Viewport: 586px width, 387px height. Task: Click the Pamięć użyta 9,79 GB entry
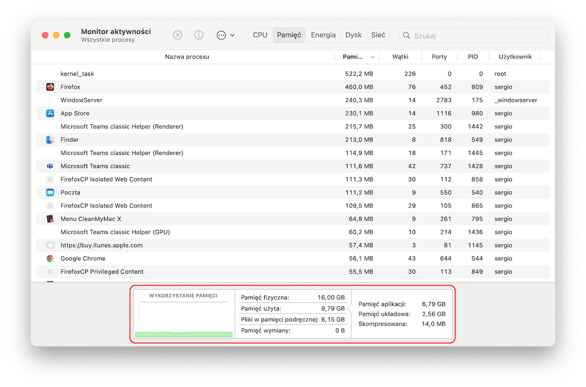click(293, 309)
